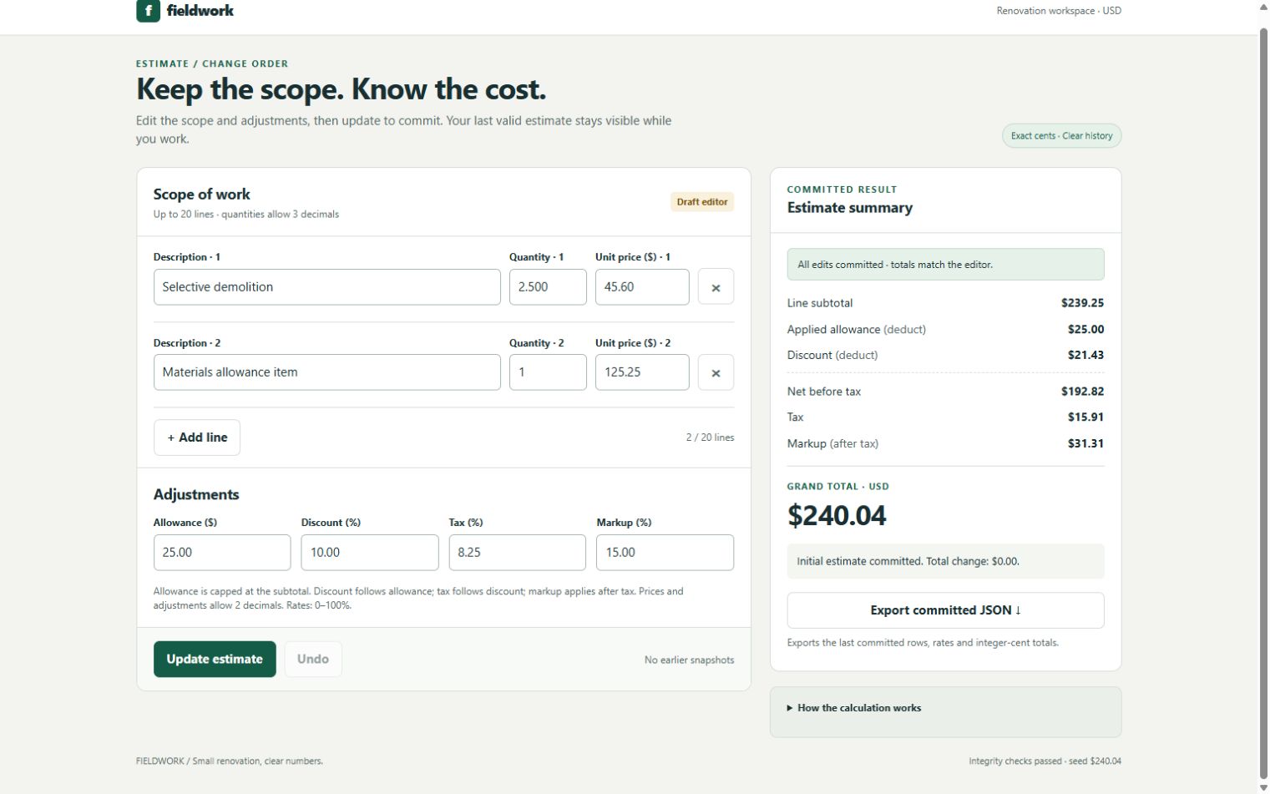Click the 2 / 20 lines counter
1270x794 pixels.
[711, 437]
